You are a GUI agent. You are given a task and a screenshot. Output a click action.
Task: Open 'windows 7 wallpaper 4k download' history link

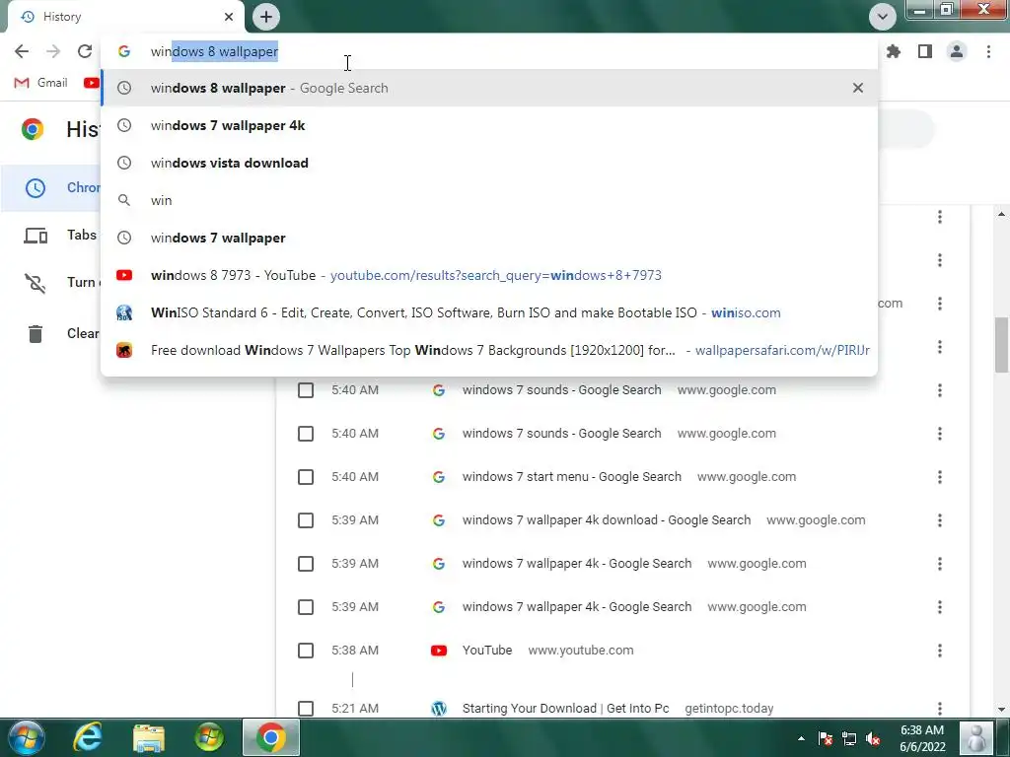(607, 520)
